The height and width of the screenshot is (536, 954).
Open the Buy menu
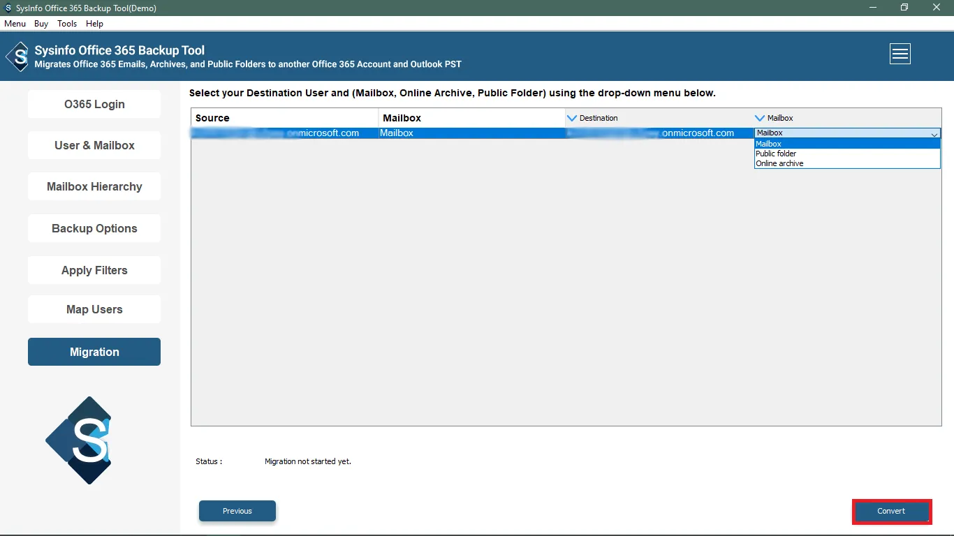click(41, 24)
